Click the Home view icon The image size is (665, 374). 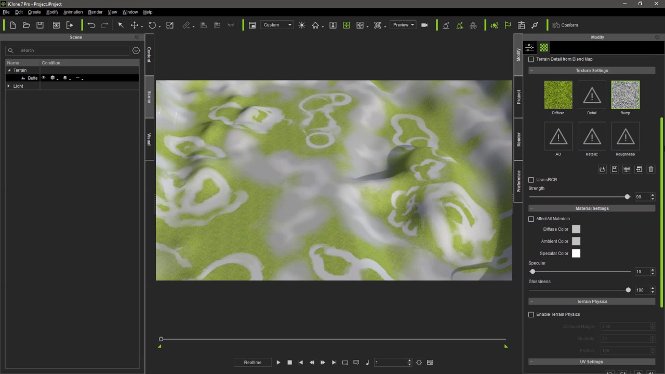(315, 25)
